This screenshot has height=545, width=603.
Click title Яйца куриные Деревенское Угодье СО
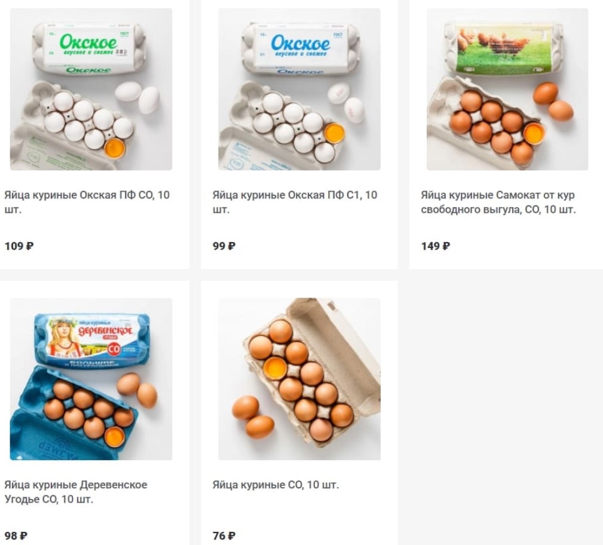76,492
